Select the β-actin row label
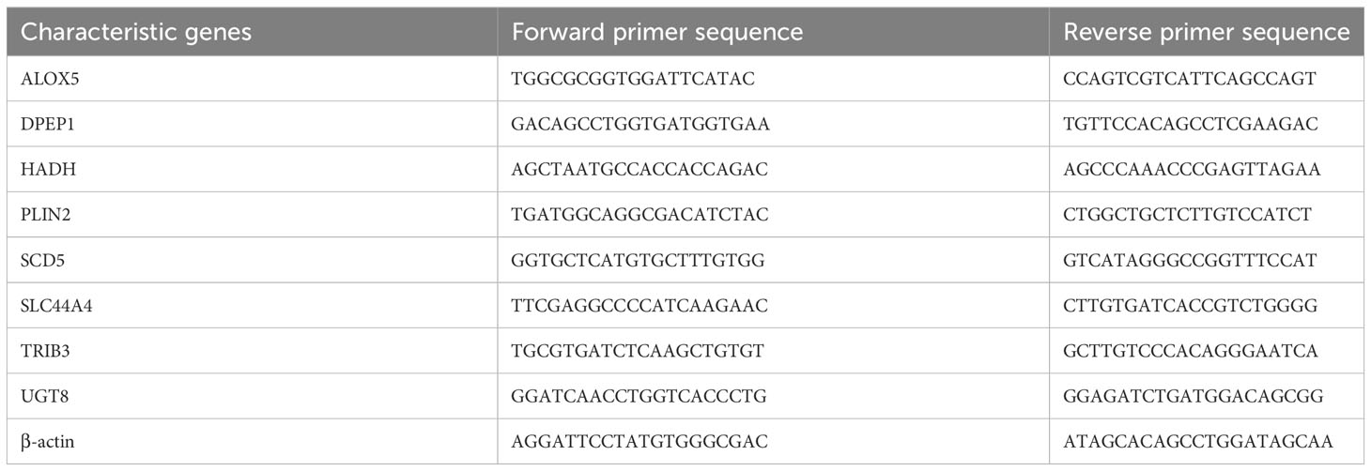This screenshot has height=471, width=1371. 47,442
